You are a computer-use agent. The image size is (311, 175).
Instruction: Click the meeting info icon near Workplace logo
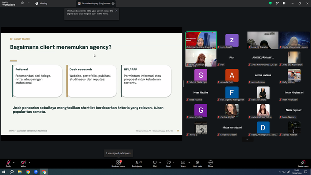pos(23,3)
